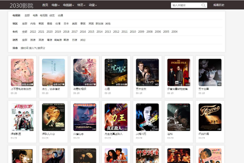The height and width of the screenshot is (163, 244).
Task: Filter region by 美国
Action: (x=75, y=24)
